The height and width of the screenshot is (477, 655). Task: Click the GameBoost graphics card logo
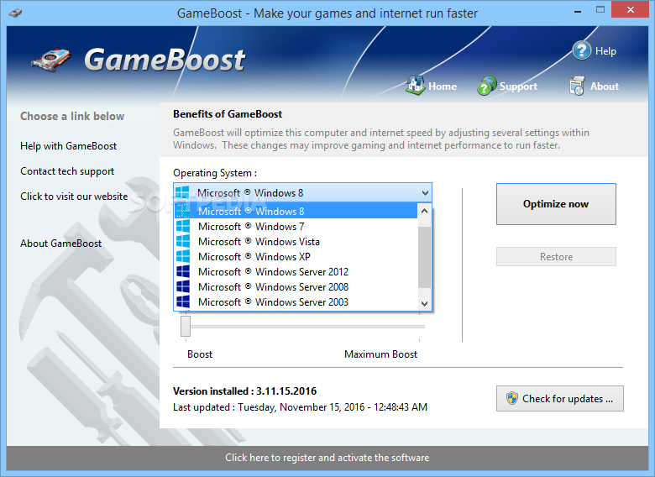click(51, 60)
